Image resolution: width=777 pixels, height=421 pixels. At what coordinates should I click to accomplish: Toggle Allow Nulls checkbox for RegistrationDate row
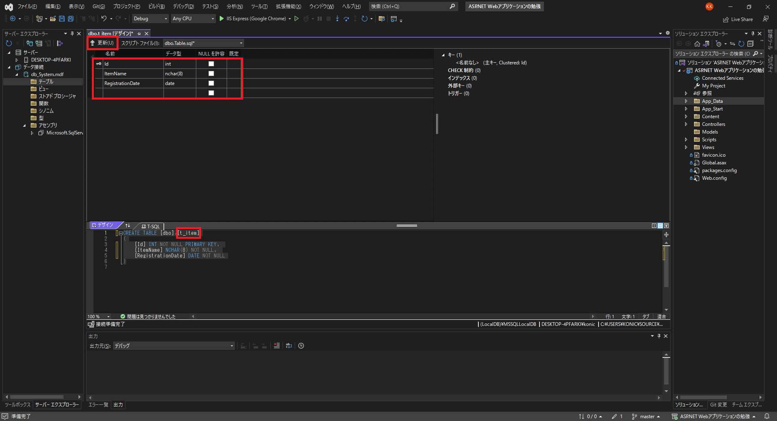click(211, 83)
